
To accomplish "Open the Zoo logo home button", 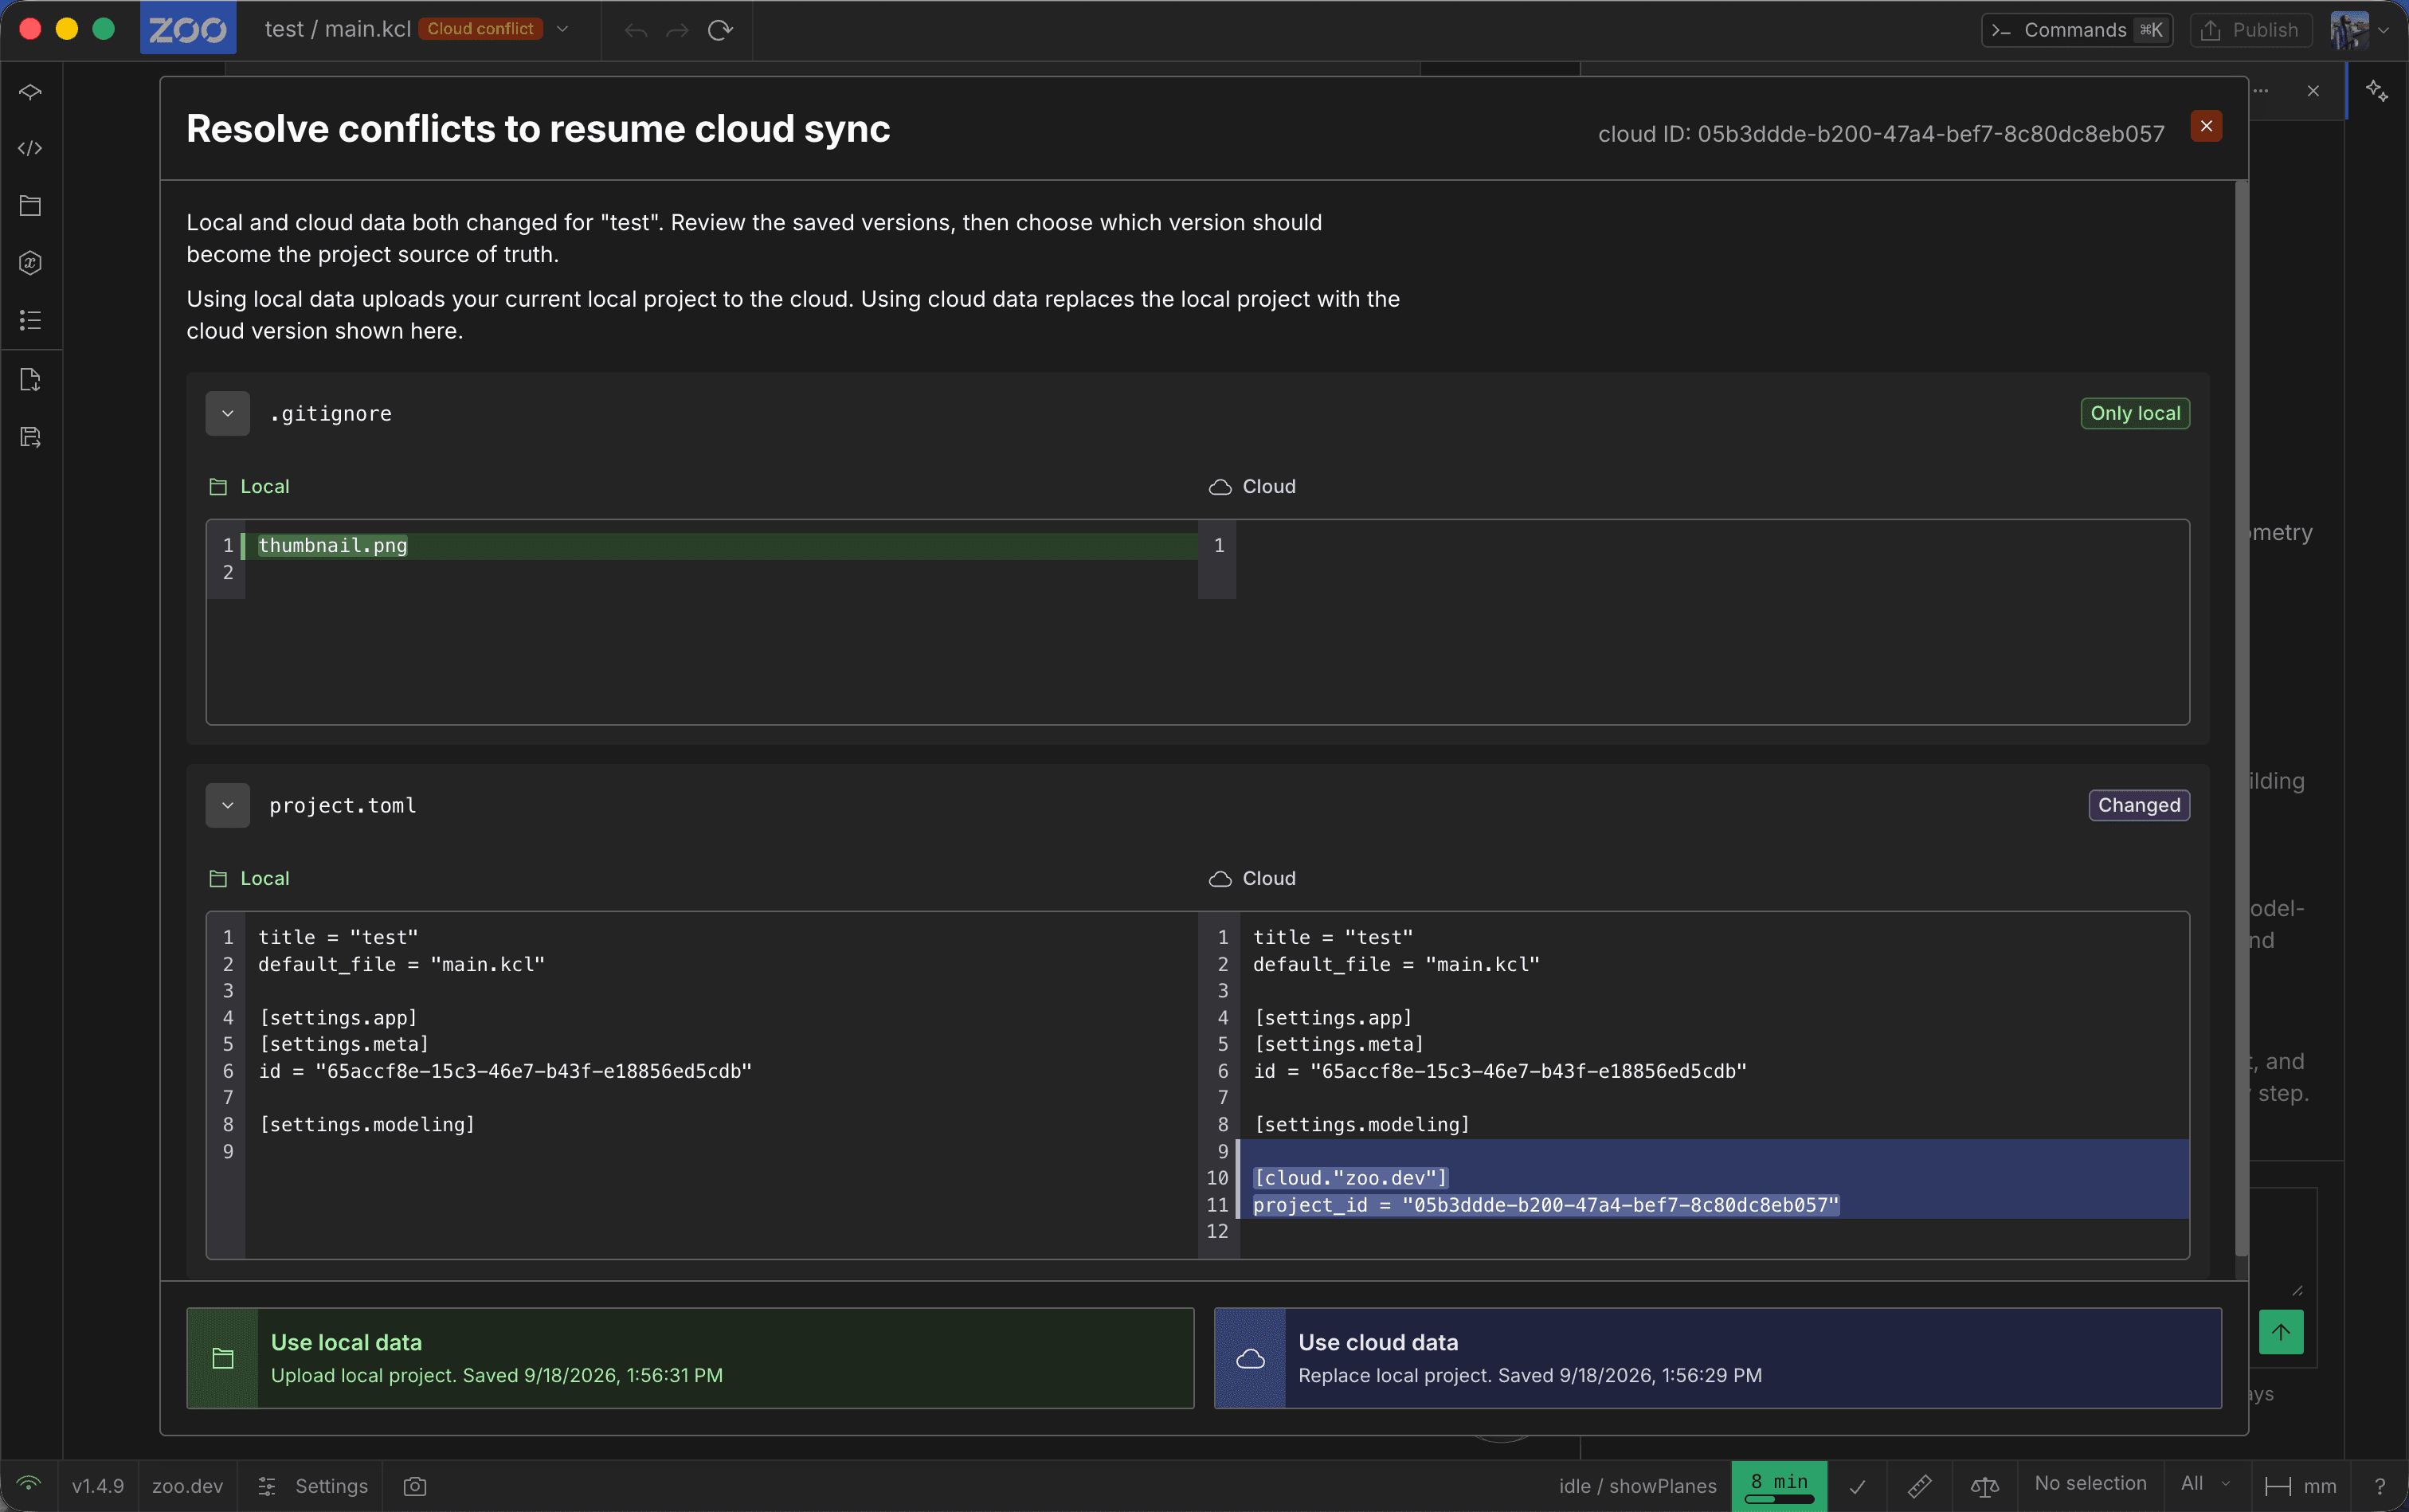I will pos(188,29).
